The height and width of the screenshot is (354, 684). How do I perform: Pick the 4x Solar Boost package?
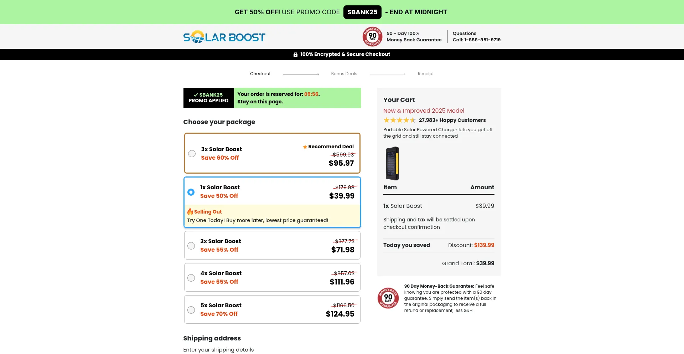191,278
